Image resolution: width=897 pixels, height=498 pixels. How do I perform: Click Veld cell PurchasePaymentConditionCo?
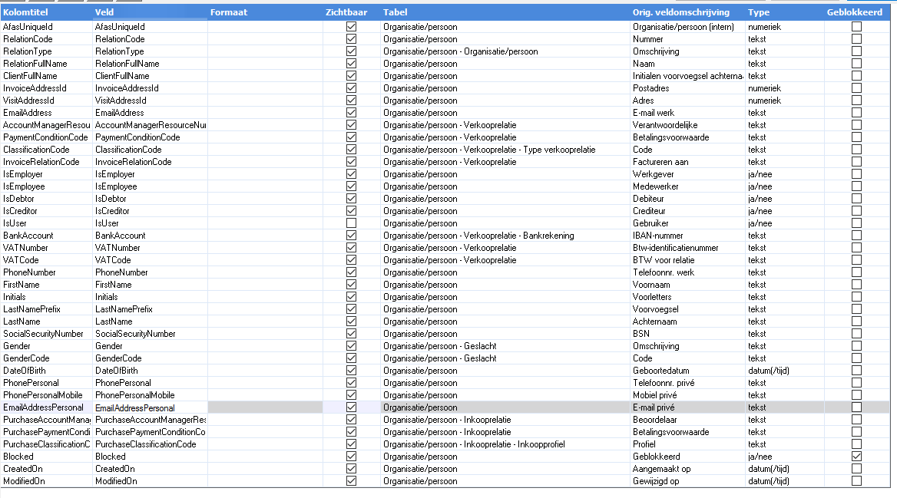click(x=150, y=432)
